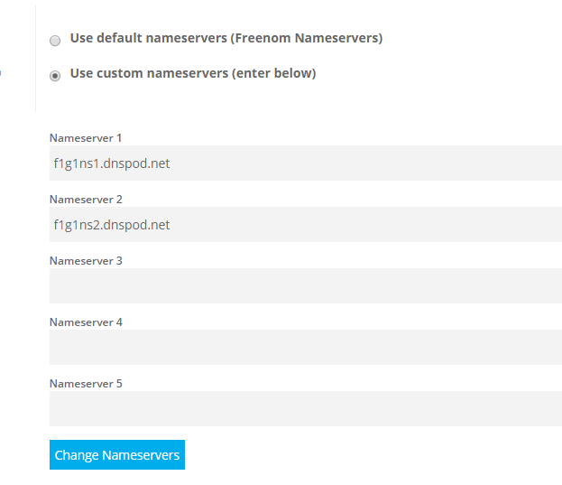Click the f1g1ns1.dnspod.net text value

tap(112, 163)
